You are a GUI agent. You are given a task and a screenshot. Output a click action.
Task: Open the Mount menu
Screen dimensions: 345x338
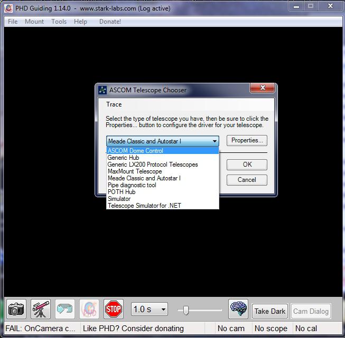click(x=34, y=22)
